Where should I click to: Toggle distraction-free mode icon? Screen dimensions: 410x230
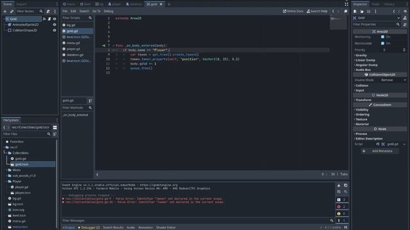(x=346, y=4)
